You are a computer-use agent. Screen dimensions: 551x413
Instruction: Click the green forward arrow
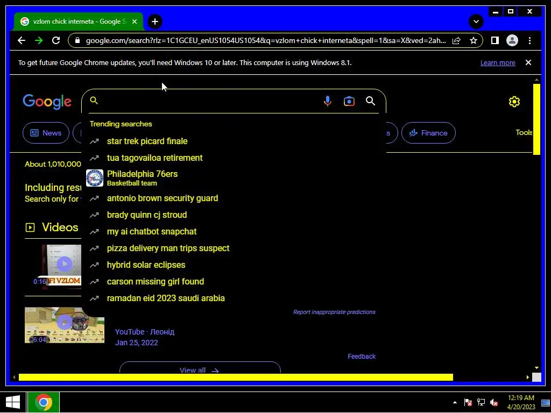pyautogui.click(x=39, y=40)
